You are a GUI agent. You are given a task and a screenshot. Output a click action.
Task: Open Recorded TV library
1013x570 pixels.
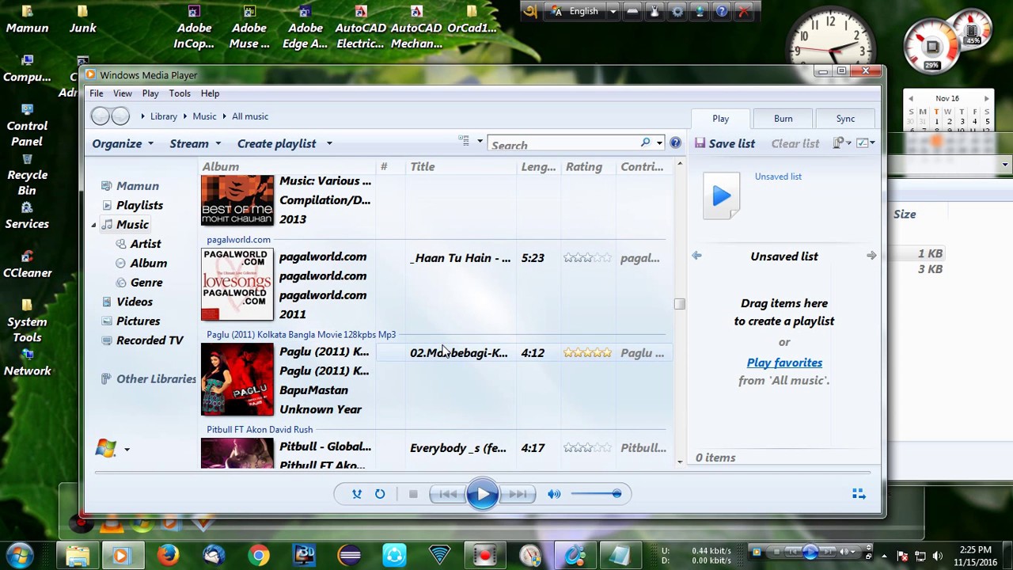(150, 340)
